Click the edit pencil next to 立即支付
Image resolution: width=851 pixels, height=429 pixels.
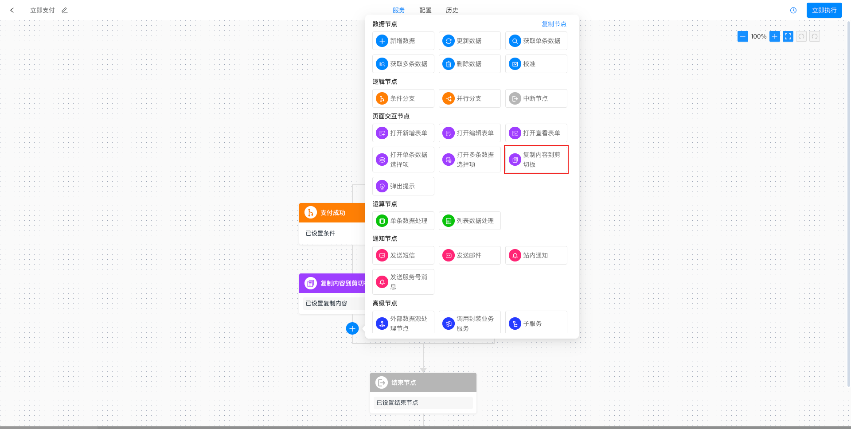pyautogui.click(x=65, y=10)
